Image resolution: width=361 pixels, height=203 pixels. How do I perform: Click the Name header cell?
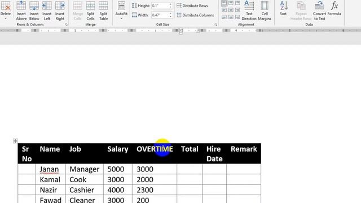click(50, 154)
